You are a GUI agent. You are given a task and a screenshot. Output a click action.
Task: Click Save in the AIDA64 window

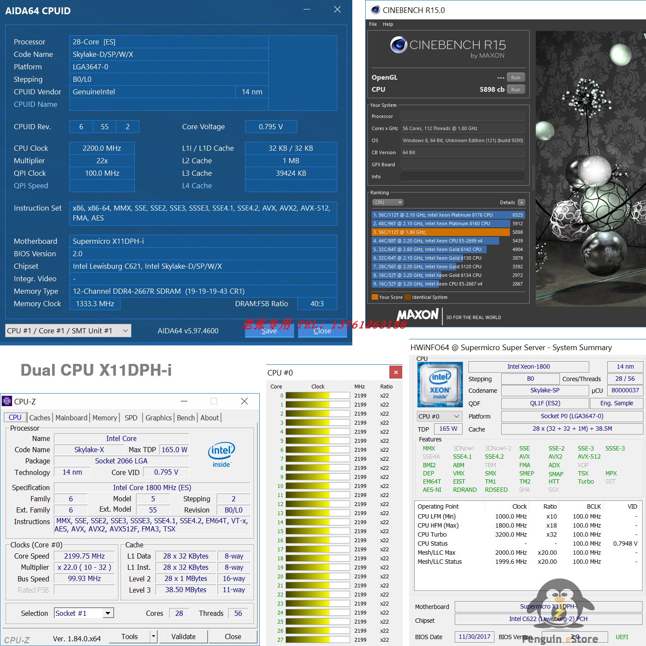(x=269, y=331)
